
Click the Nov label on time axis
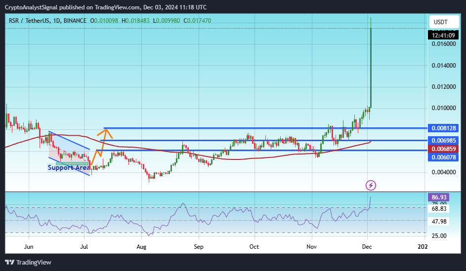click(x=311, y=247)
